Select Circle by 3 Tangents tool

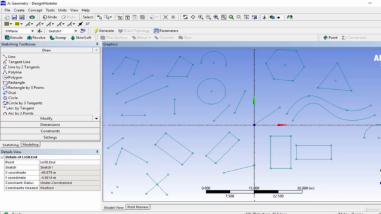point(23,103)
